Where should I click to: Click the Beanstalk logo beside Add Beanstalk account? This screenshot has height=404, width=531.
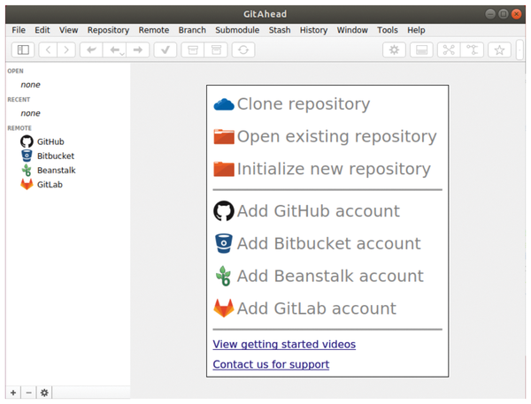(224, 276)
